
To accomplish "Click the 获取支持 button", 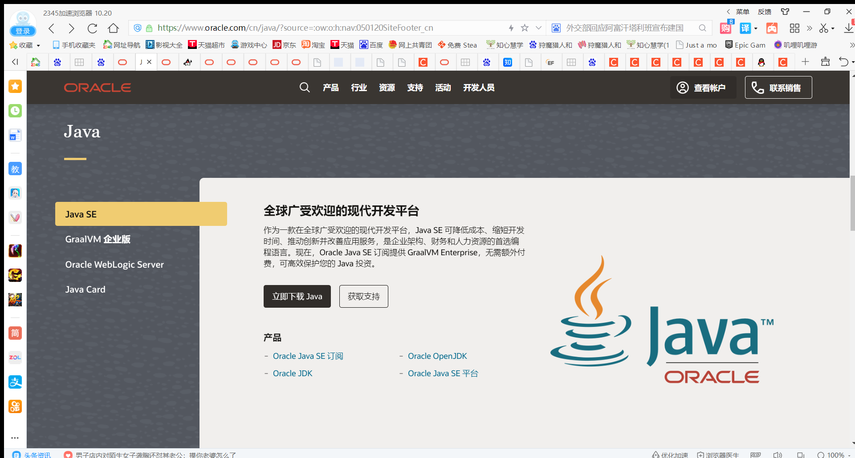I will click(x=364, y=296).
